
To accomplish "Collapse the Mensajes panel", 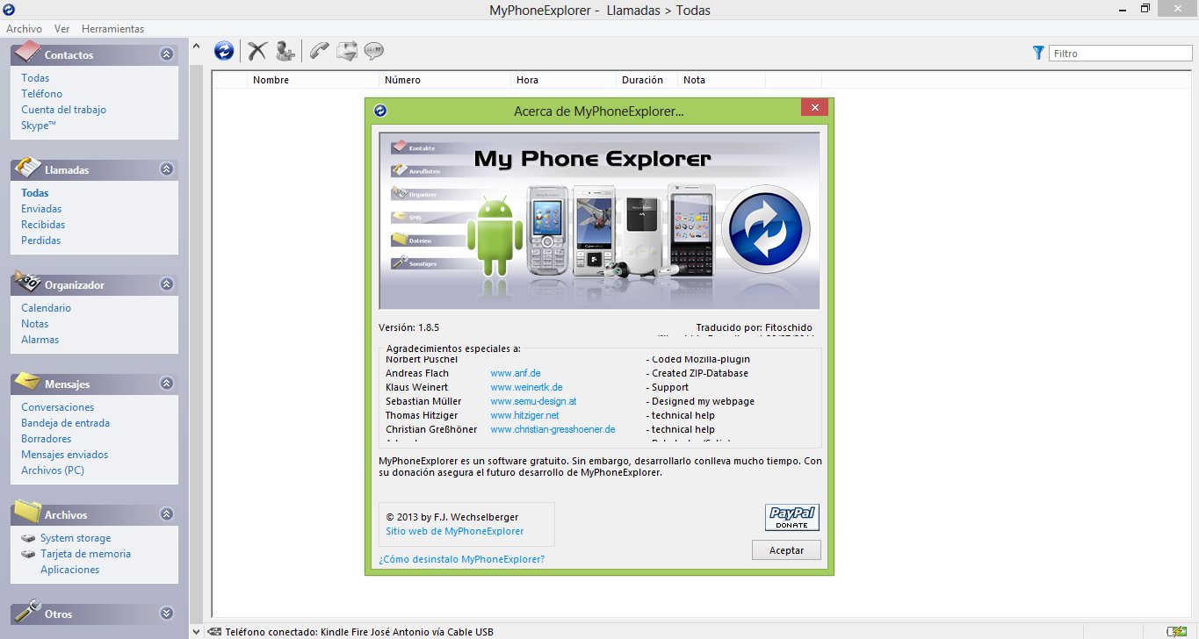I will 167,384.
